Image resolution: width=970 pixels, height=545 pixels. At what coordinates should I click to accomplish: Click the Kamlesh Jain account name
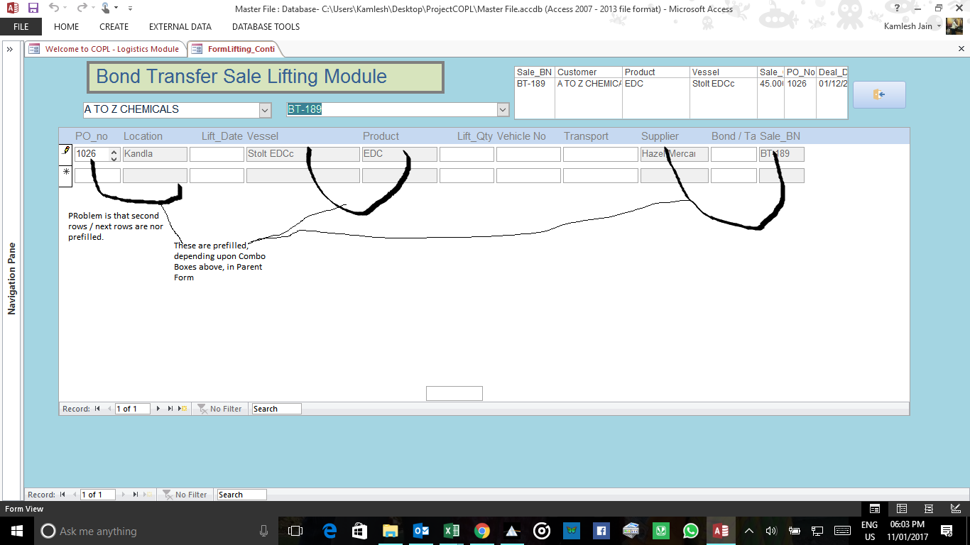909,26
